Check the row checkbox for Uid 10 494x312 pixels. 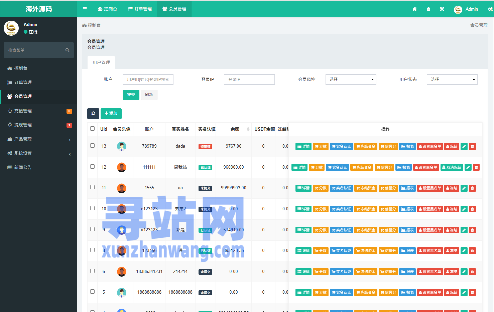coord(93,208)
